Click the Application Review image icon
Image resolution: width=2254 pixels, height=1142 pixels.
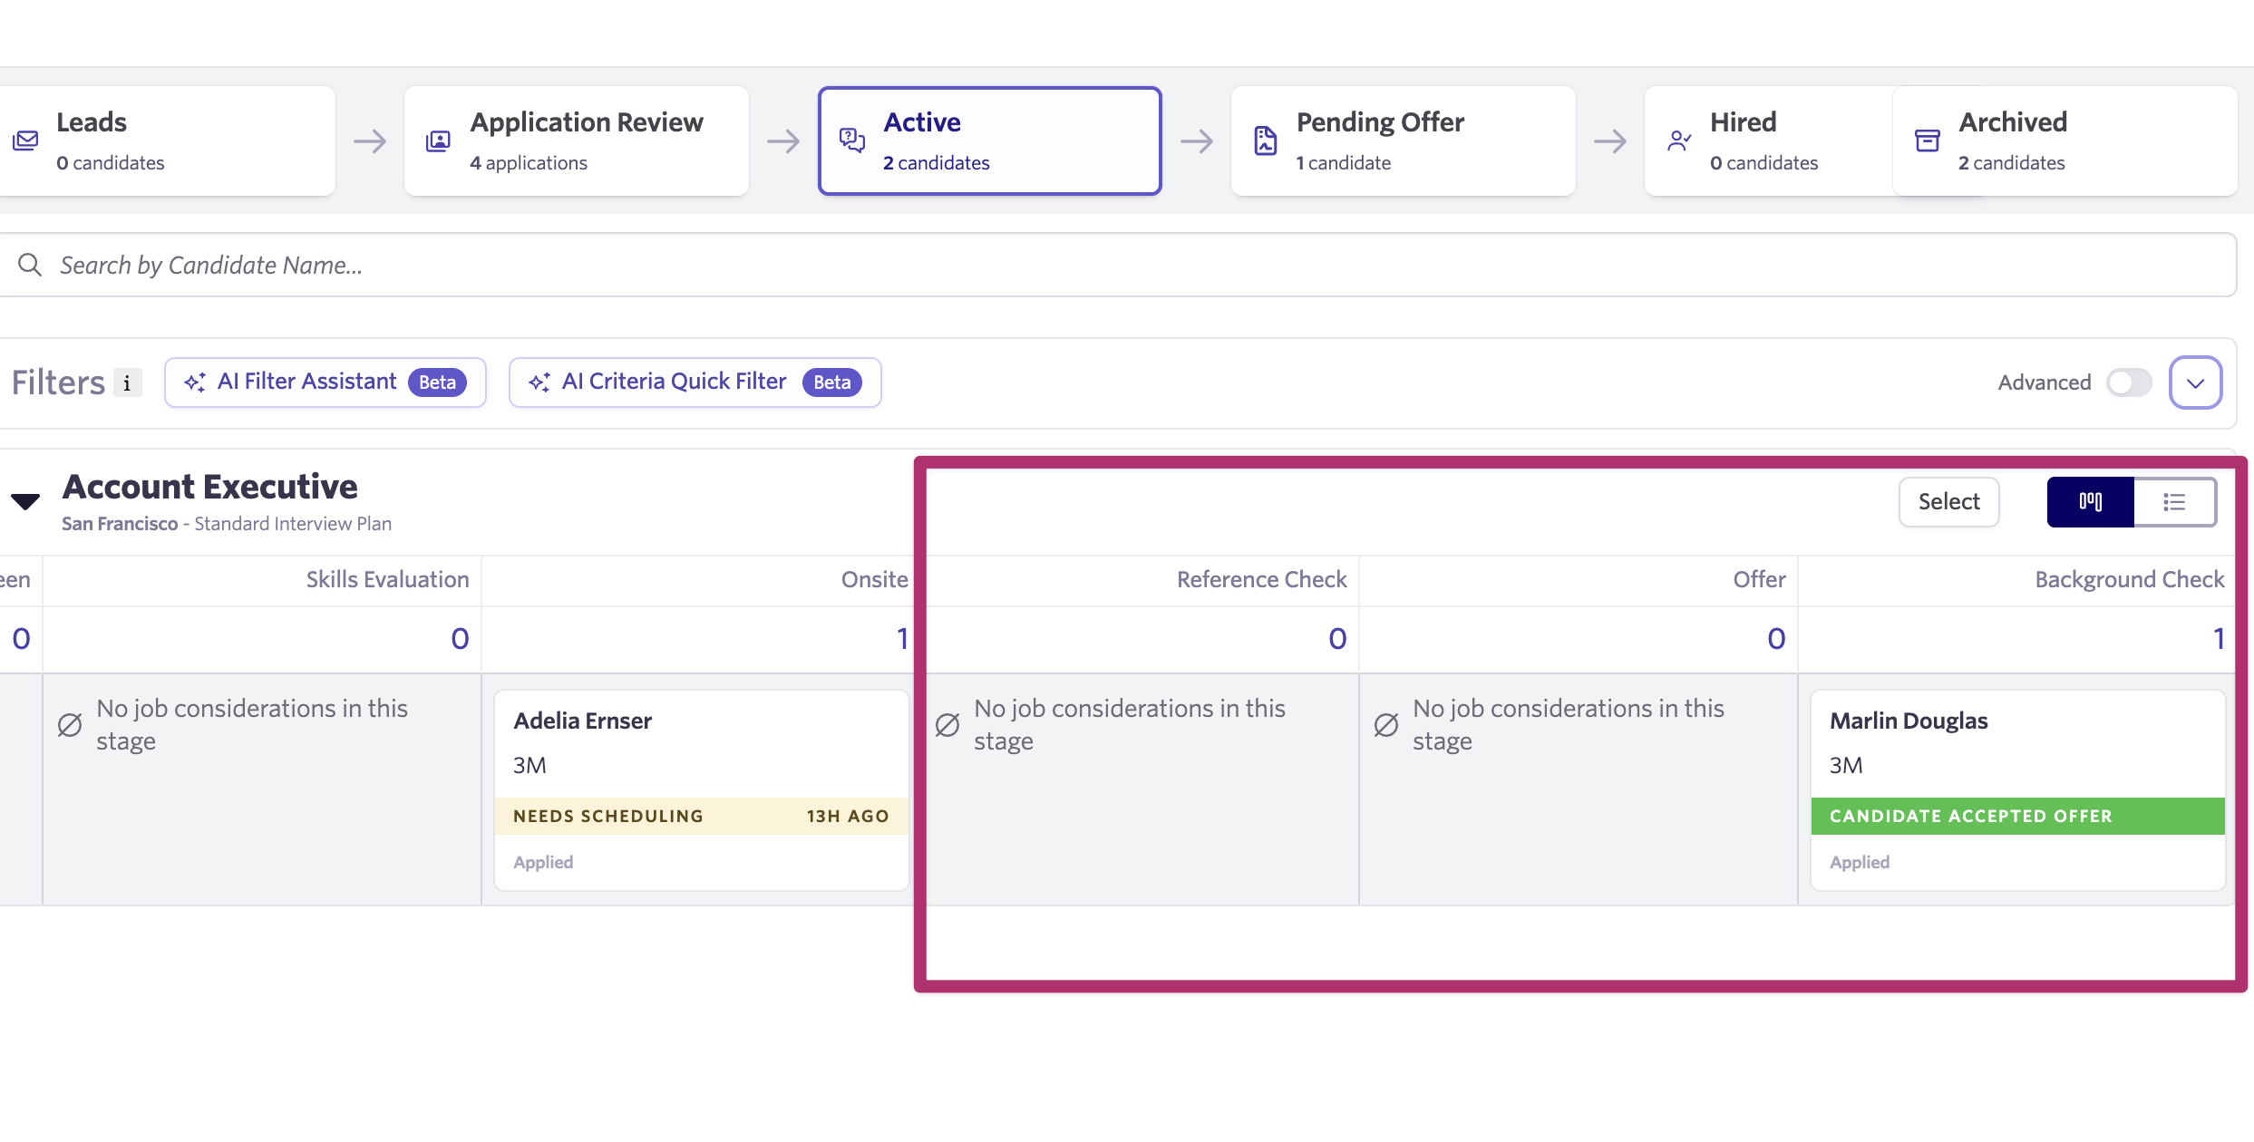(x=438, y=140)
